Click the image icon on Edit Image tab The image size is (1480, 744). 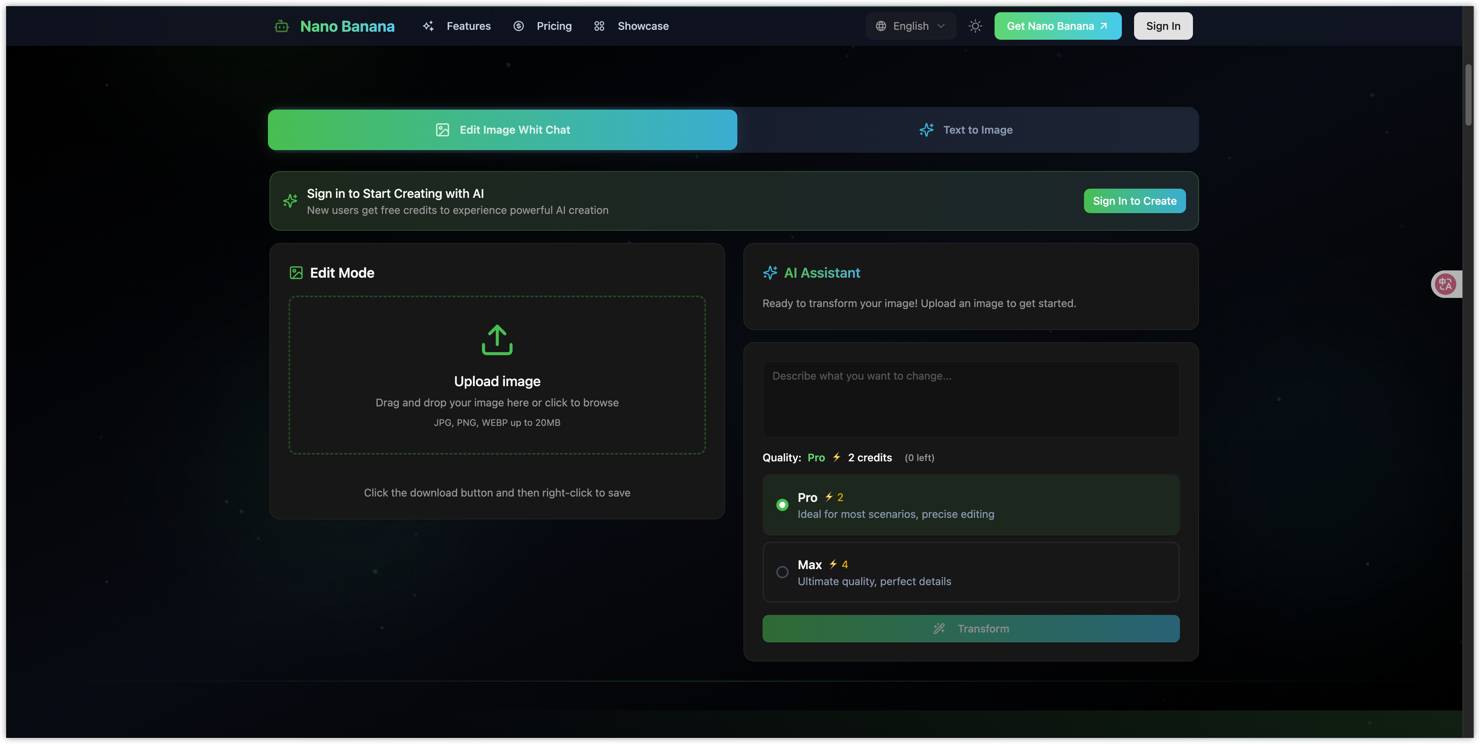pos(442,130)
